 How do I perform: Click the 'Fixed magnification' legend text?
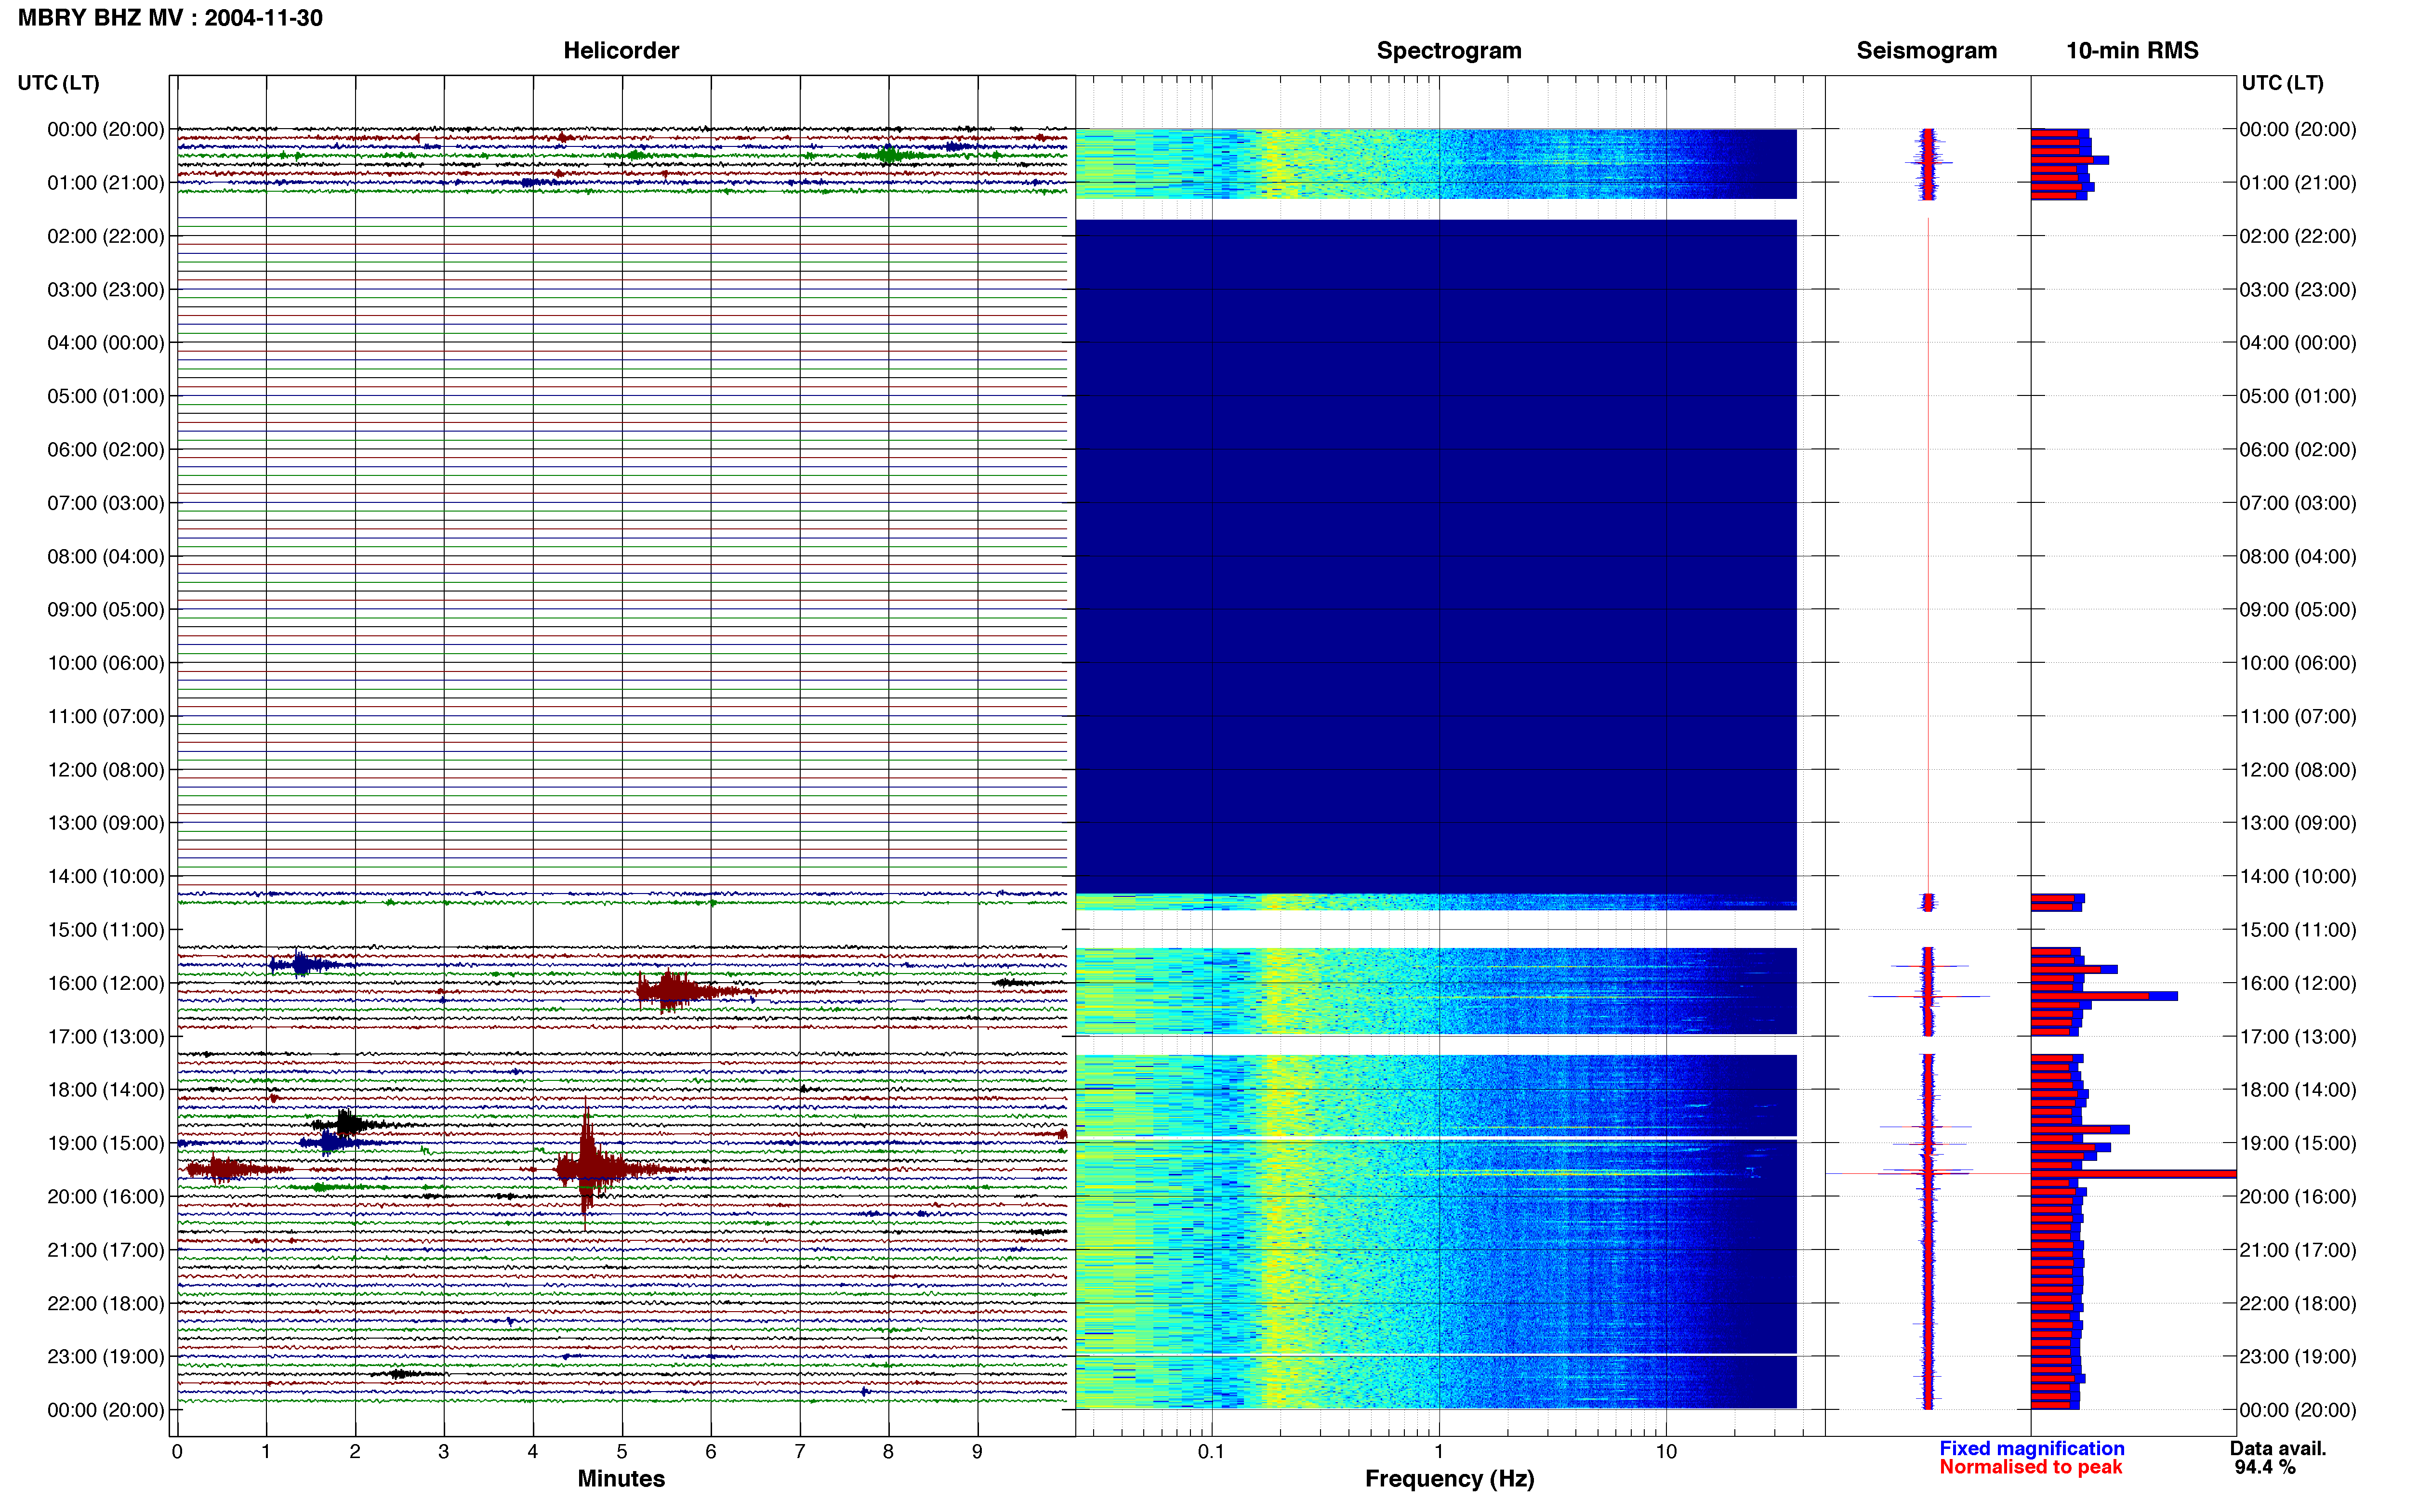2032,1448
